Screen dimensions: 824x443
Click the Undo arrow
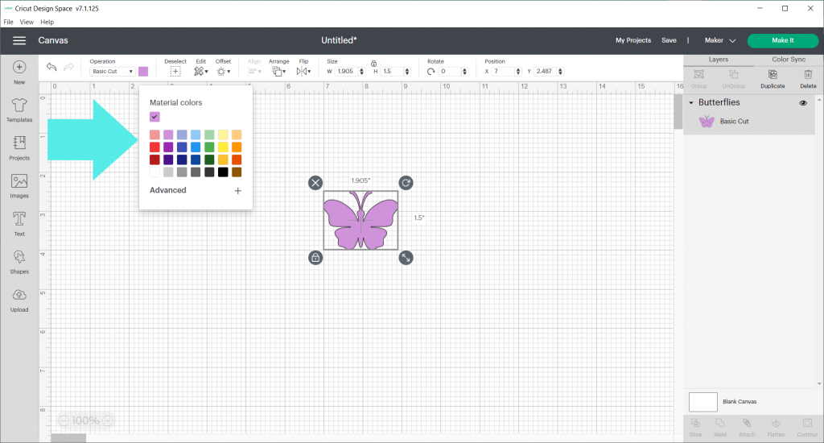tap(51, 67)
